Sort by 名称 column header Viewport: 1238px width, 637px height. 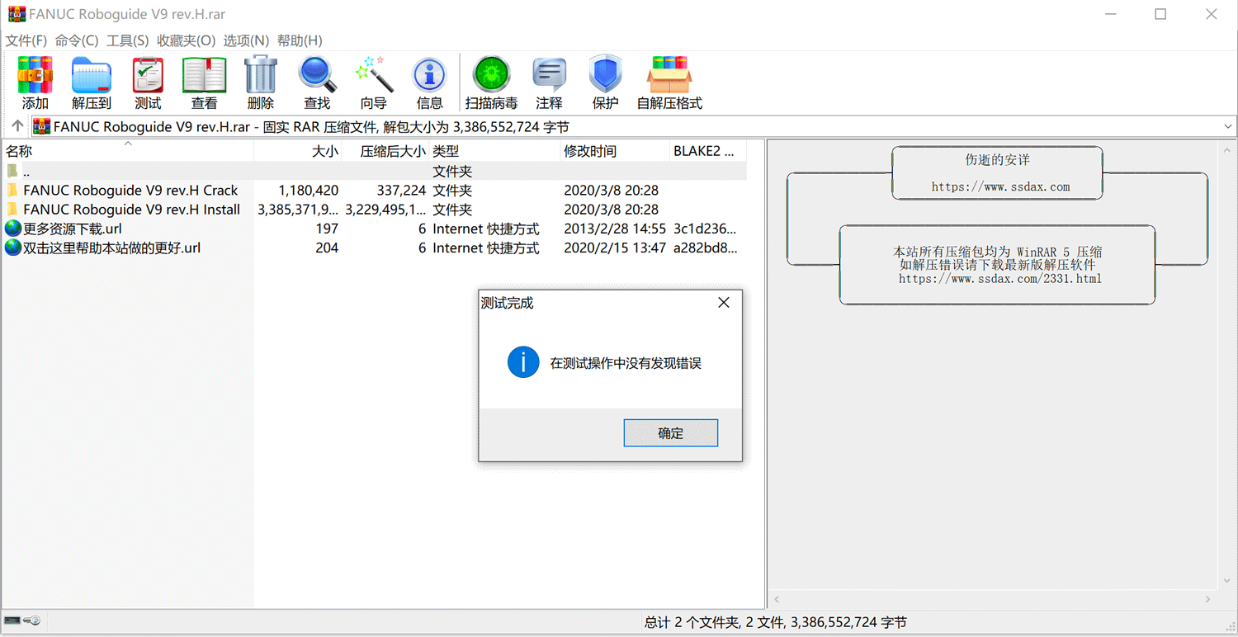[x=127, y=151]
